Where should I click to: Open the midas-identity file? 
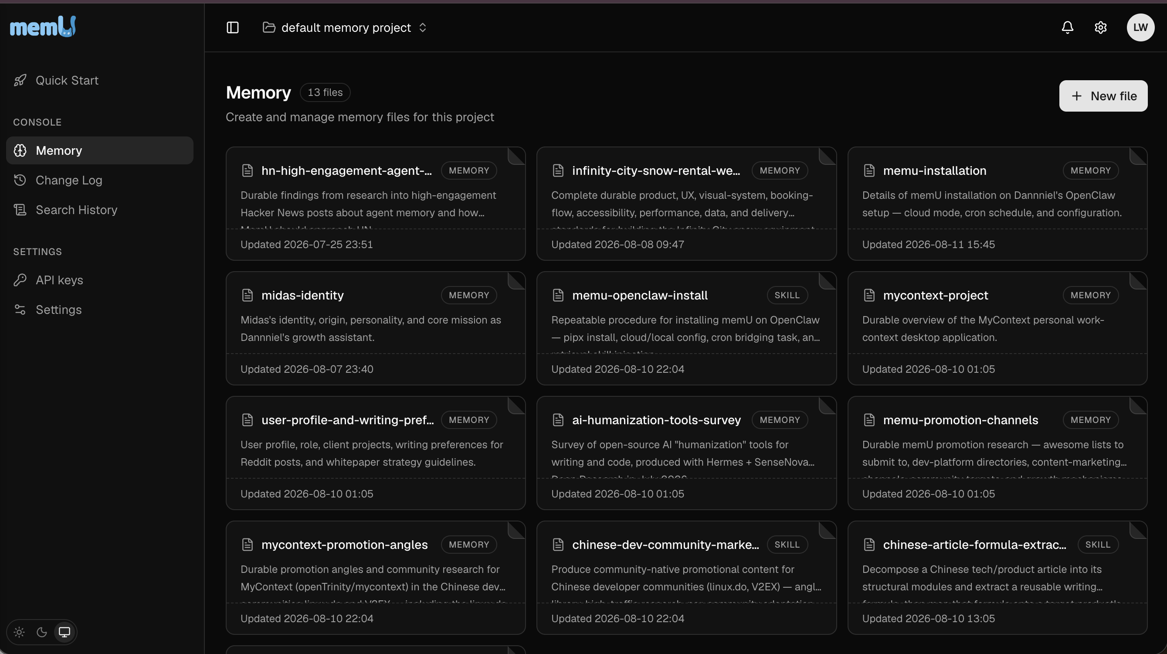[376, 328]
